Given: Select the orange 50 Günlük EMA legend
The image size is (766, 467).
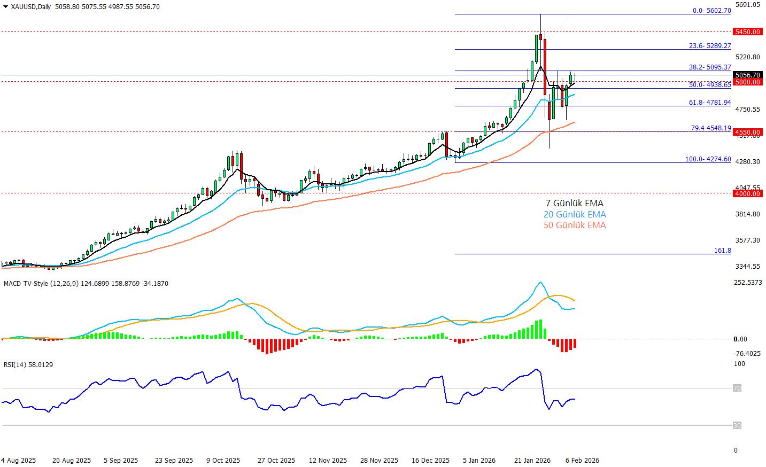Looking at the screenshot, I should click(575, 225).
